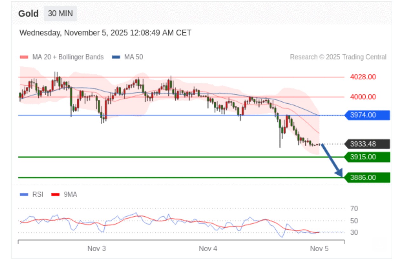Click the green 3886.00 target tag
This screenshot has width=404, height=267.
(367, 178)
